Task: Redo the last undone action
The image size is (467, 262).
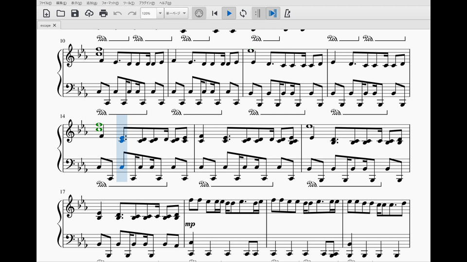Action: [x=132, y=14]
